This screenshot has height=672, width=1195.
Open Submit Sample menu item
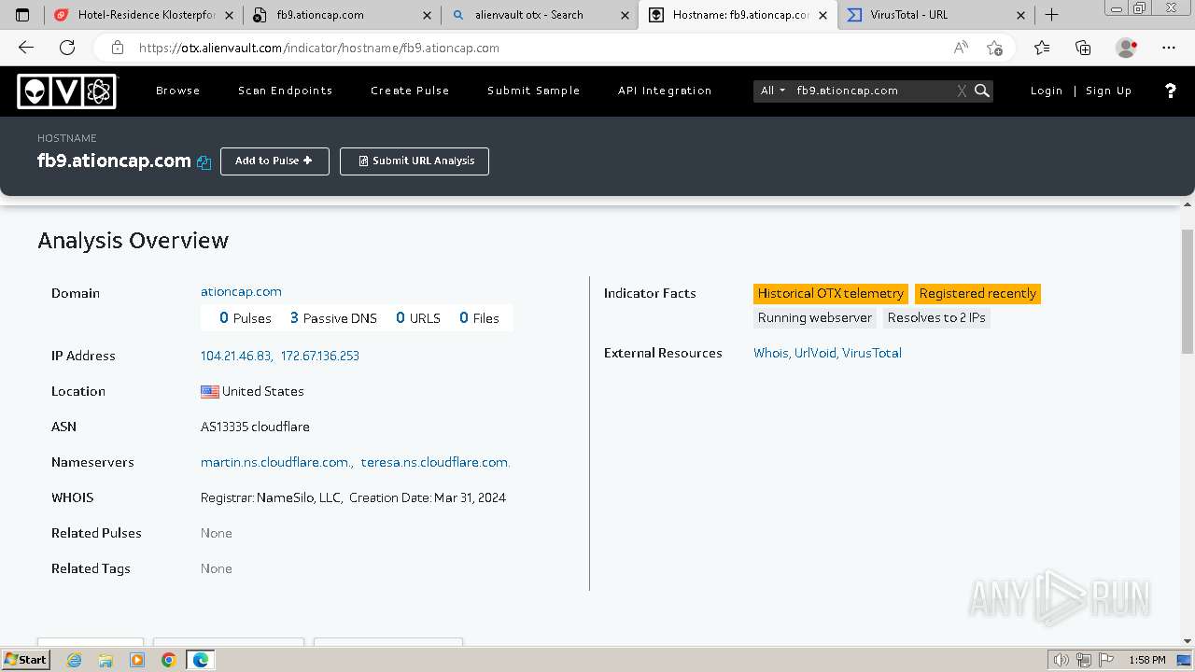tap(533, 91)
